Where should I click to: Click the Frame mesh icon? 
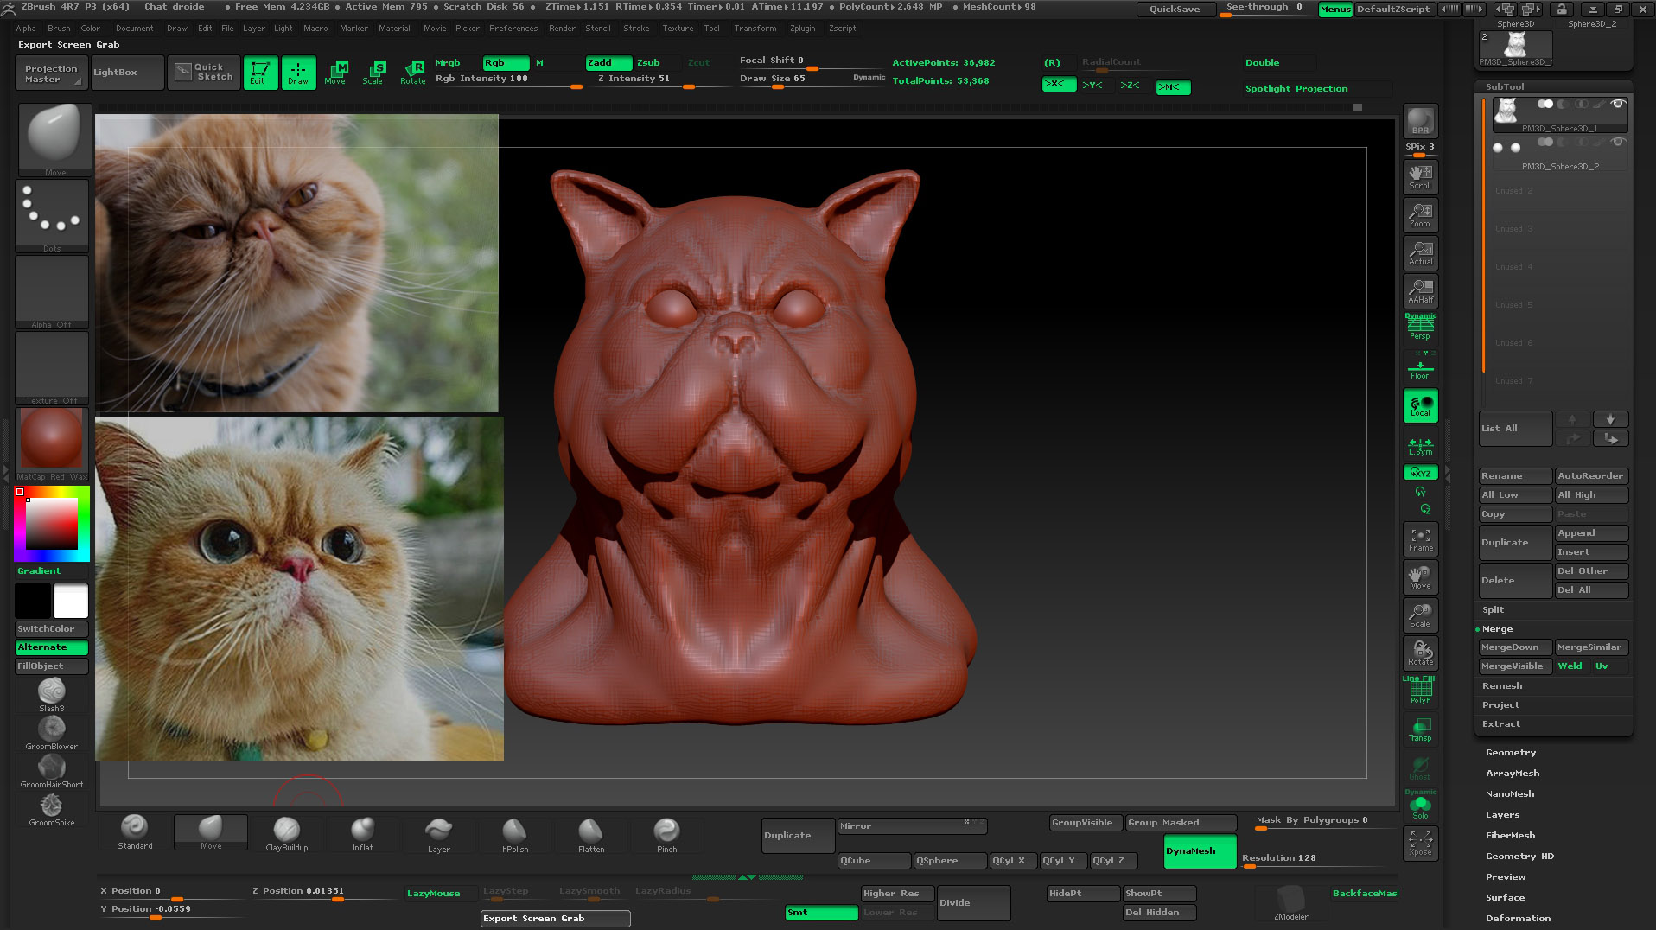pos(1420,538)
